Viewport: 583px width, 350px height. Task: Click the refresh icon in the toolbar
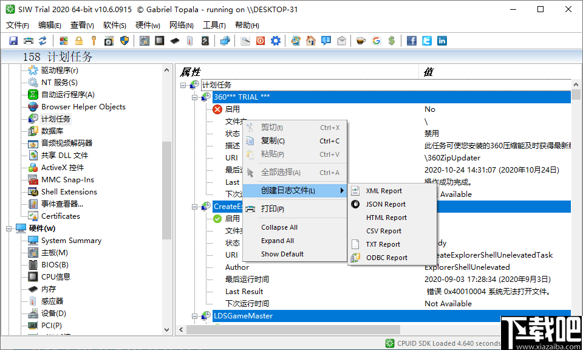[x=41, y=40]
